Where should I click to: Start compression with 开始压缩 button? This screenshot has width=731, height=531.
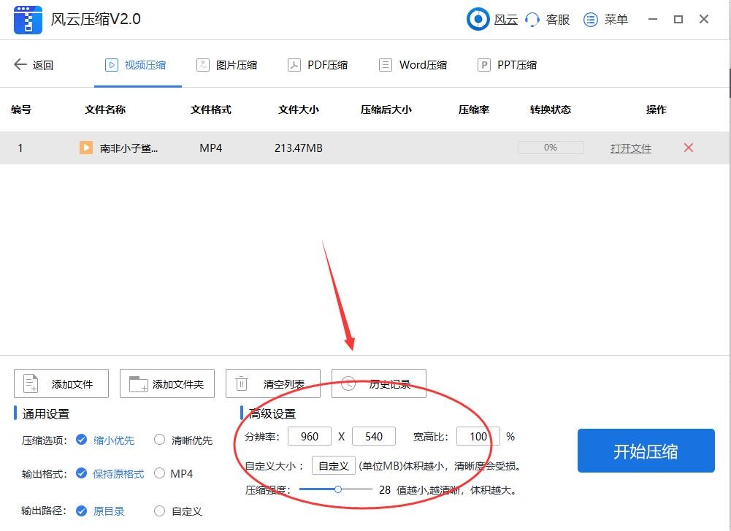coord(646,451)
